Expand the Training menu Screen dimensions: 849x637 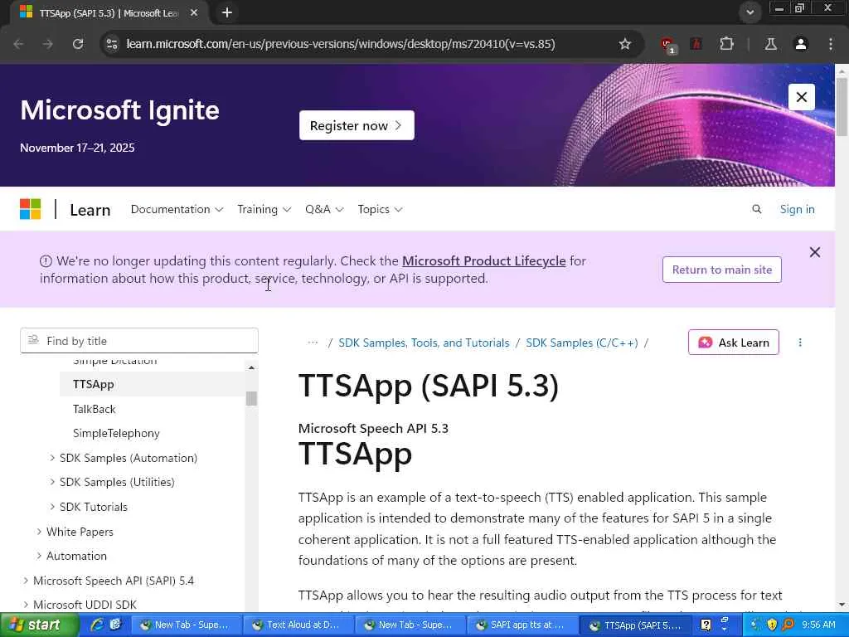(264, 209)
